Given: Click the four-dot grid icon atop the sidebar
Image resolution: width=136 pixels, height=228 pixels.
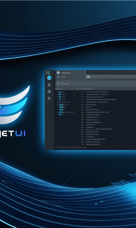Looking at the screenshot, I should coord(48,73).
